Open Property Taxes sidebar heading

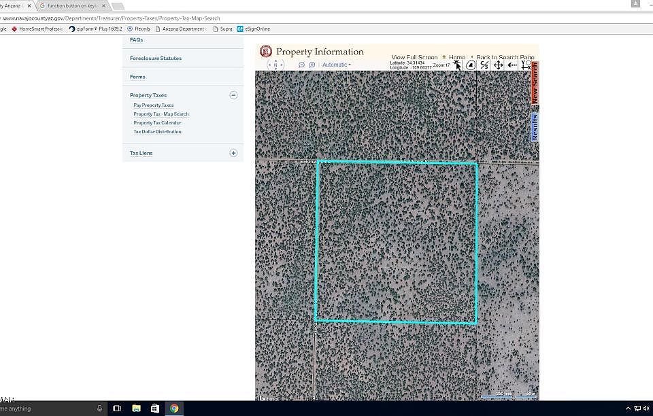pyautogui.click(x=148, y=95)
